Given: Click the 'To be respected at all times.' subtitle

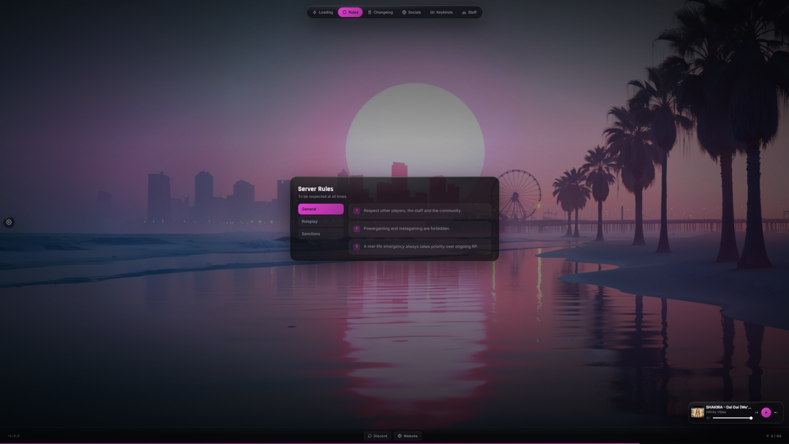Looking at the screenshot, I should 322,197.
